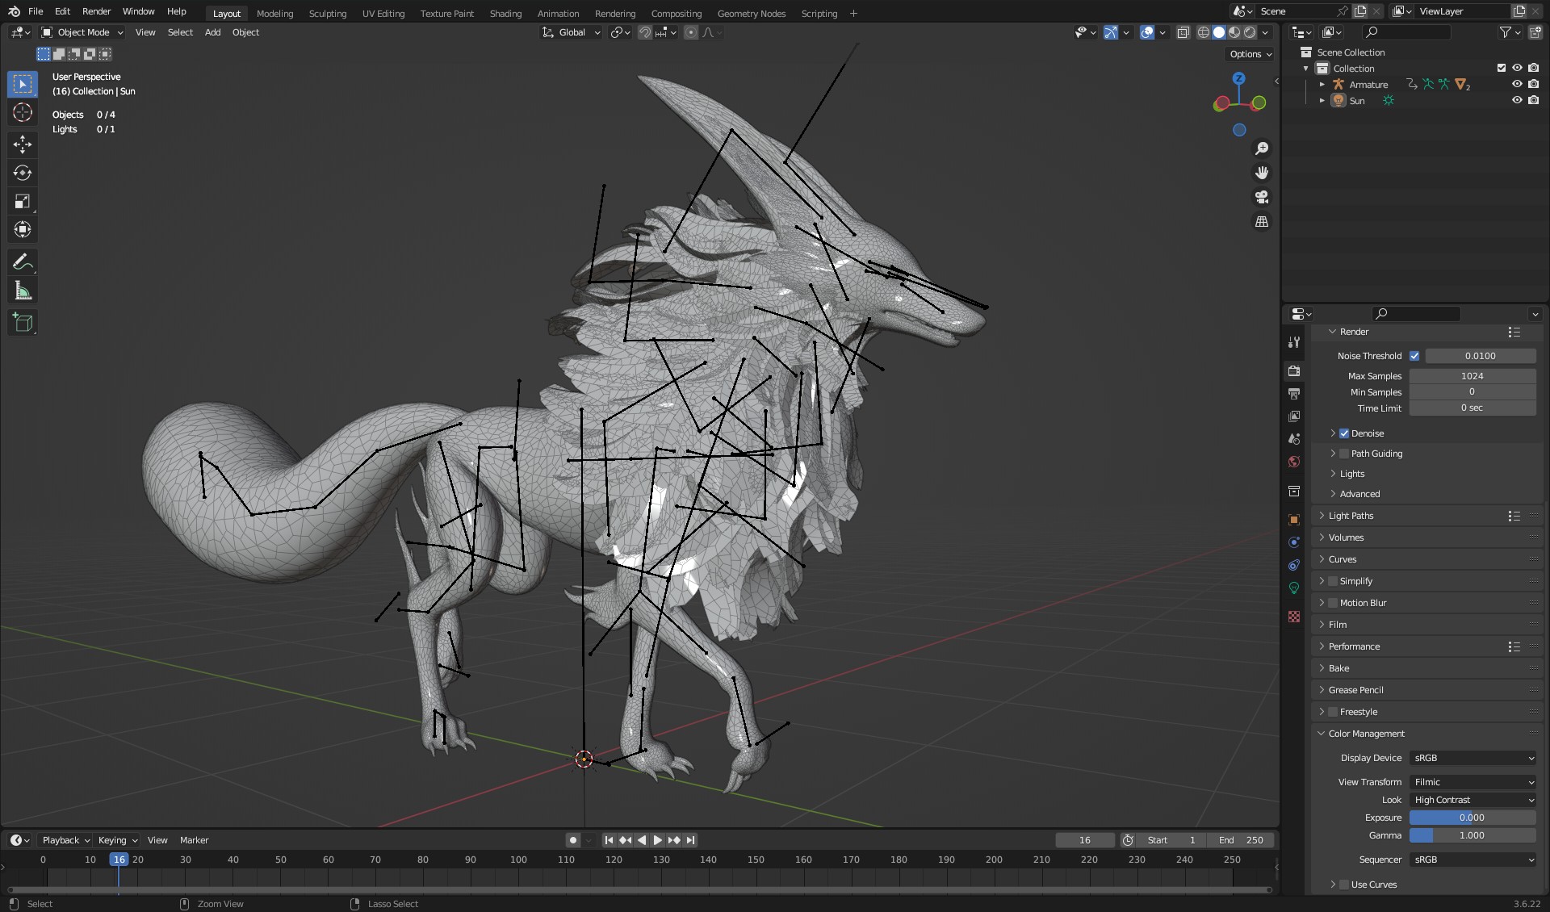The height and width of the screenshot is (912, 1550).
Task: Adjust the Exposure slider
Action: click(x=1472, y=818)
